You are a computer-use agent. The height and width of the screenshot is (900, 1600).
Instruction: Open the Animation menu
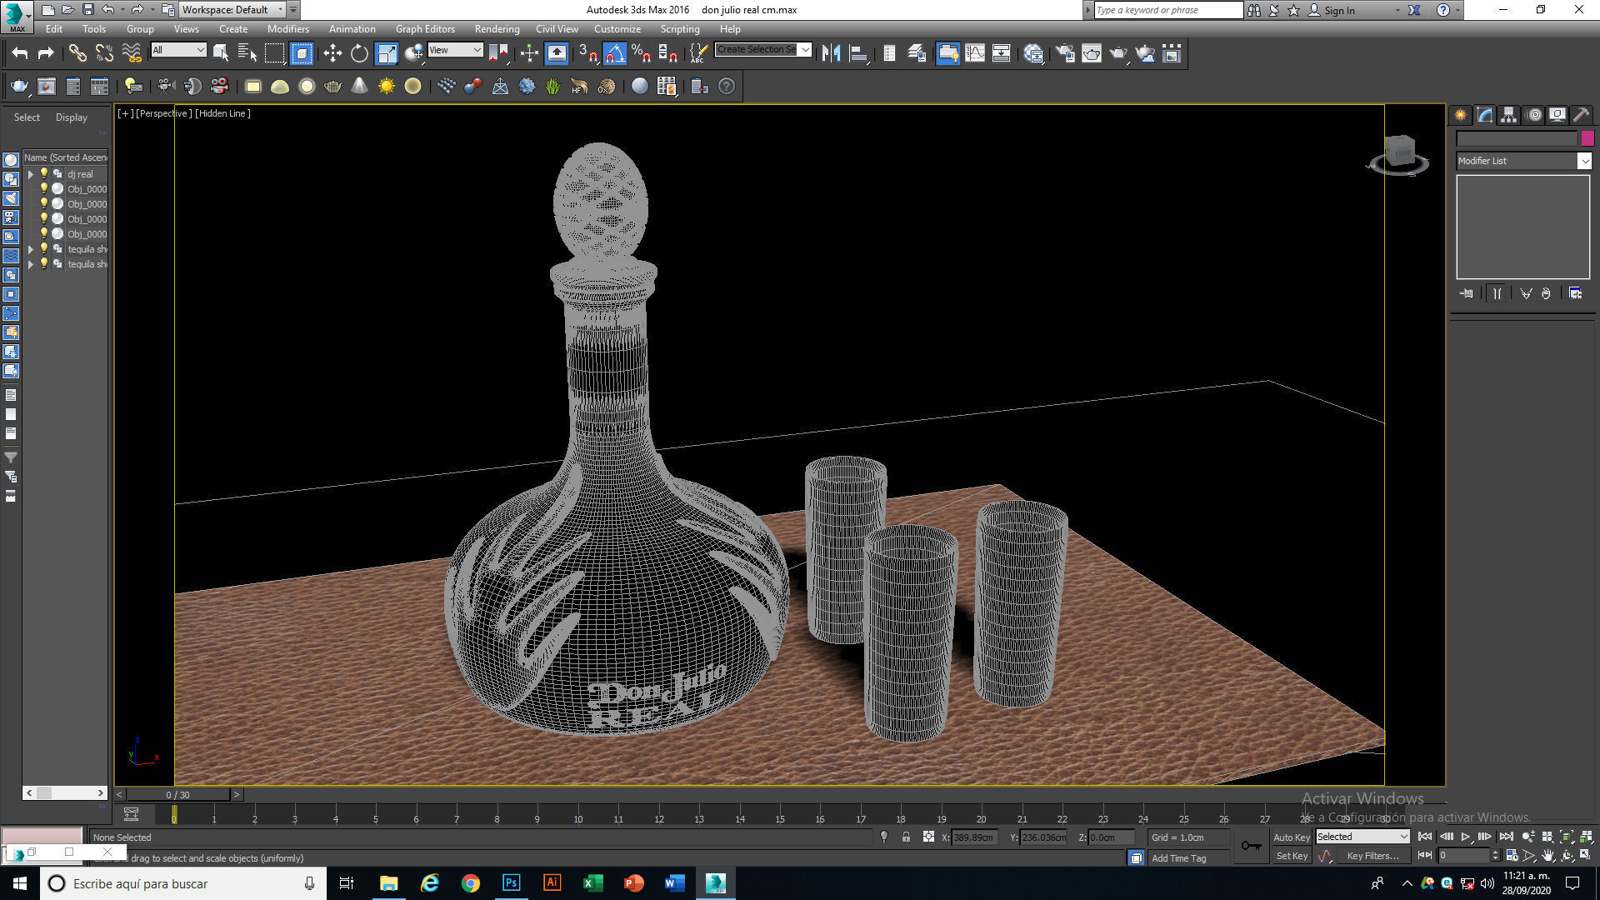coord(352,28)
